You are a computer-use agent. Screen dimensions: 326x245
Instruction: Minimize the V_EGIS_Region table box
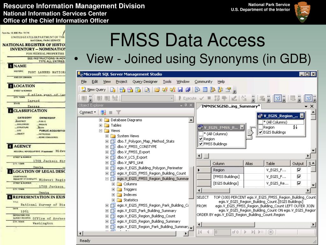(302, 116)
